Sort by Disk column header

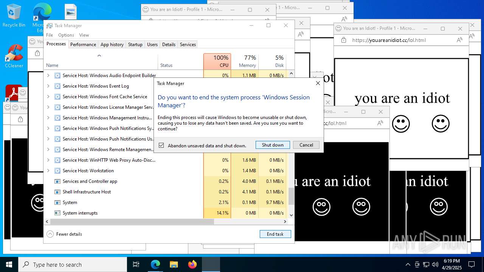coord(272,61)
